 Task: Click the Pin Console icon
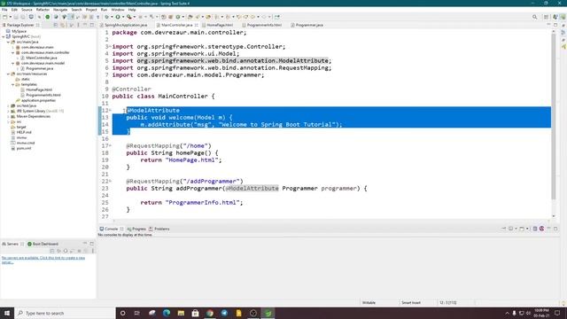(x=503, y=229)
